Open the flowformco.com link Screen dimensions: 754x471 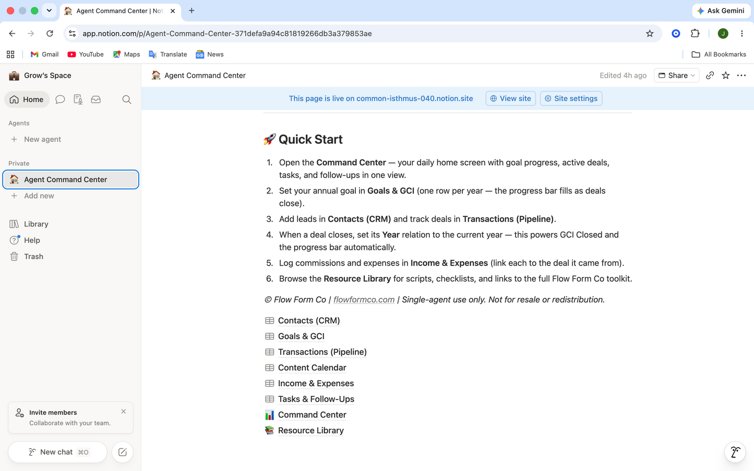coord(364,299)
